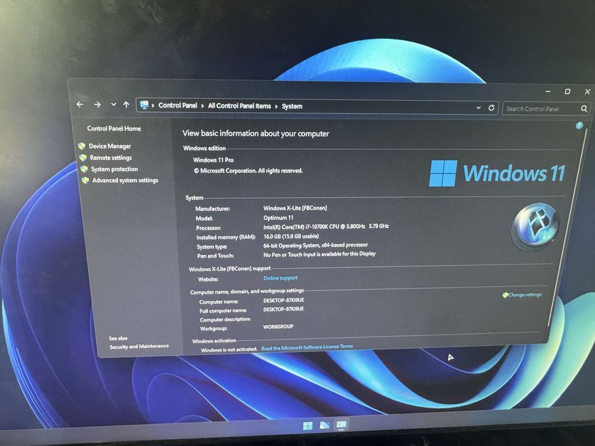The width and height of the screenshot is (595, 446).
Task: Click 'Windows X-Lite [FBConan]' manufacturer value
Action: [x=295, y=208]
